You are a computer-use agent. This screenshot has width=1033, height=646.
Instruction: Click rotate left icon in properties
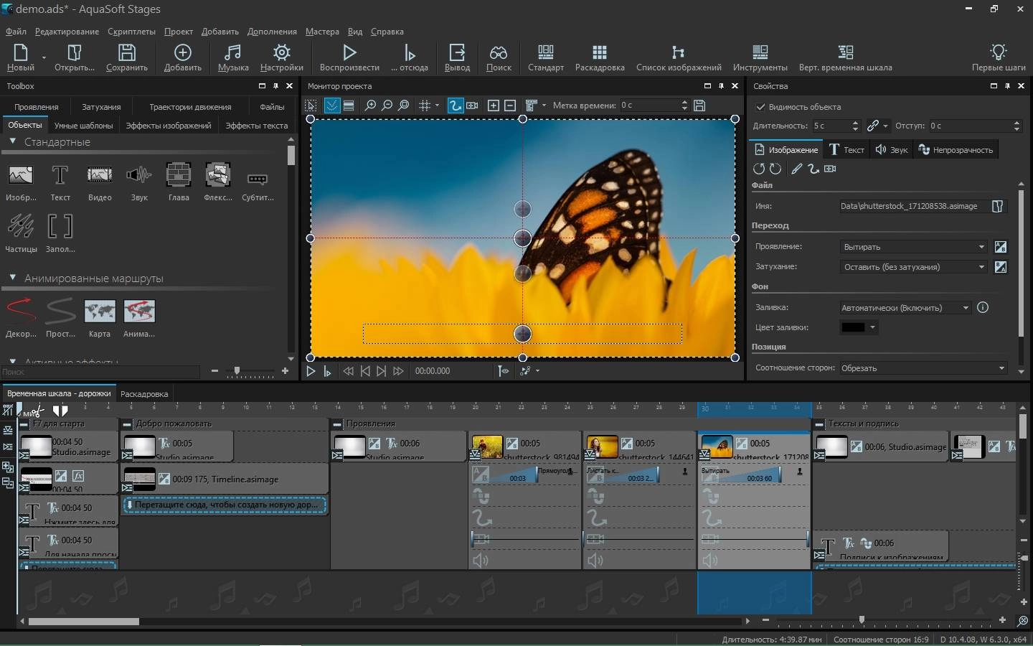pos(758,169)
